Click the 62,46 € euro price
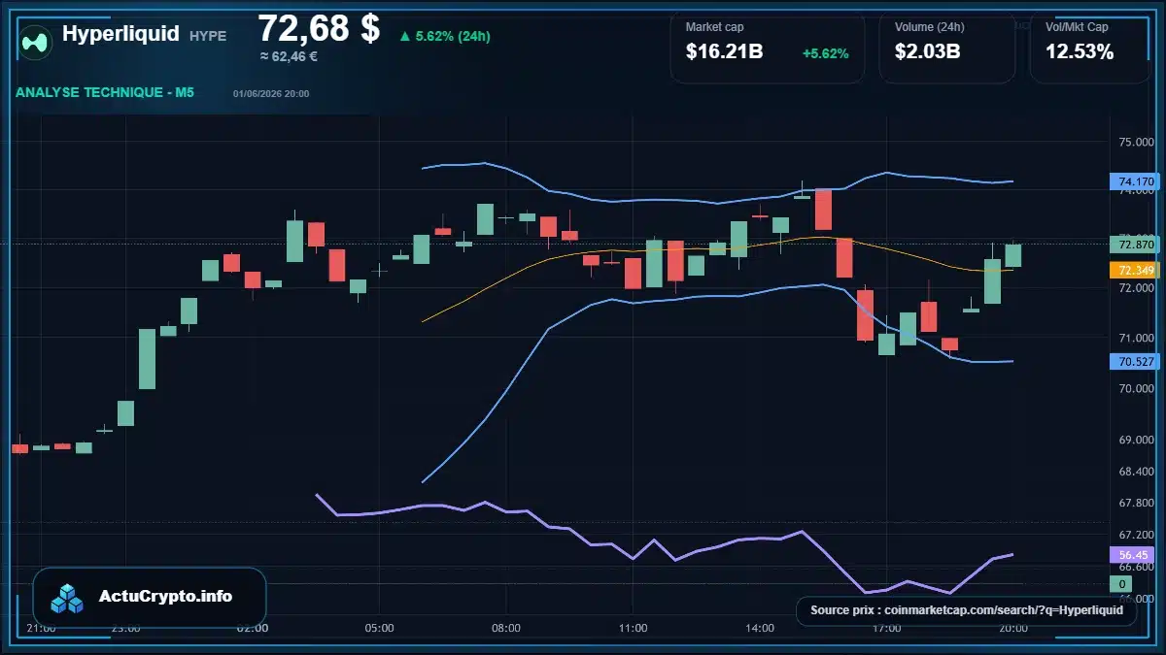The height and width of the screenshot is (655, 1166). [x=289, y=56]
